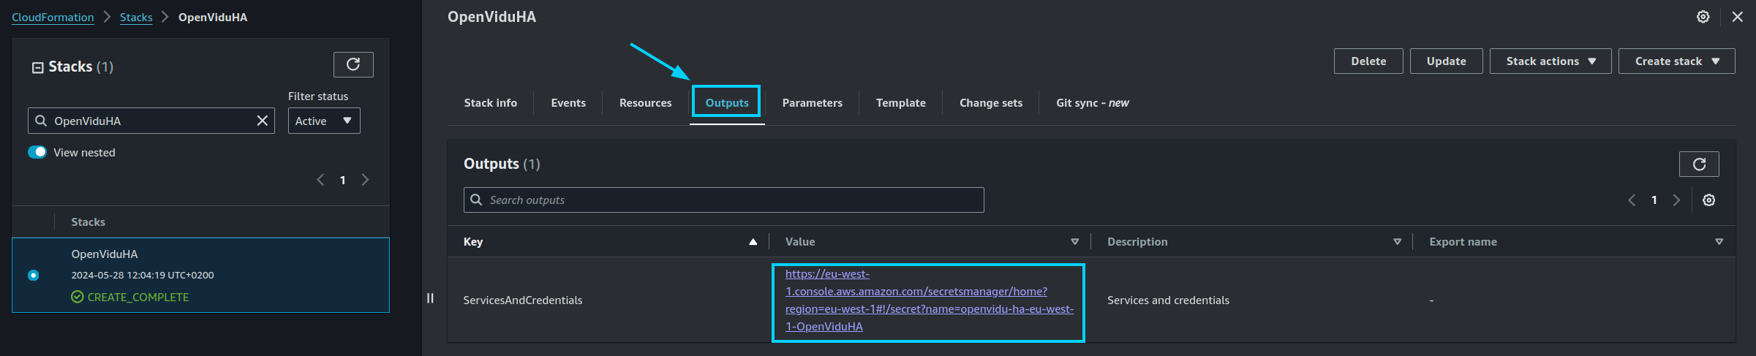The width and height of the screenshot is (1756, 356).
Task: Open the Filter status Active dropdown
Action: (324, 121)
